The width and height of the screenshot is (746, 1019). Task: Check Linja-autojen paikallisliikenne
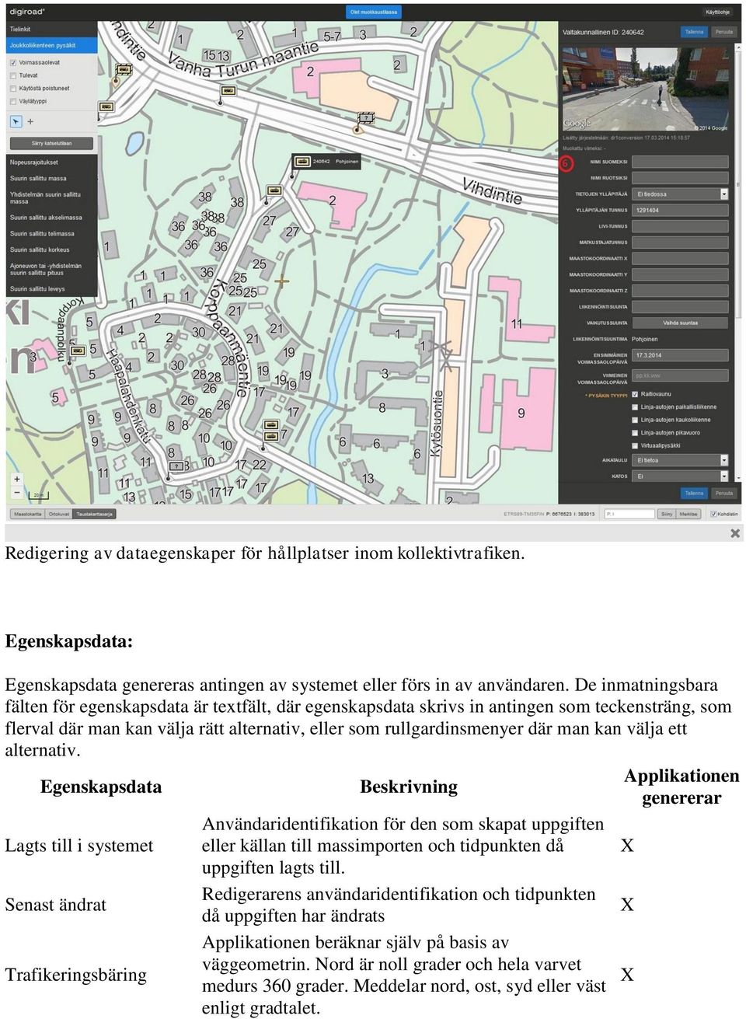point(636,407)
